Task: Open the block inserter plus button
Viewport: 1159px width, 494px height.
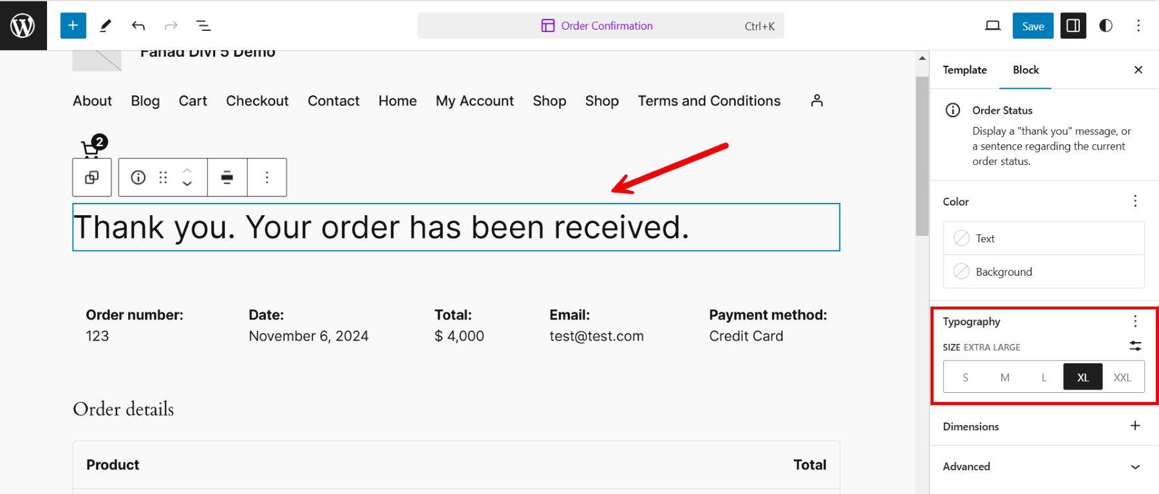Action: pos(73,26)
